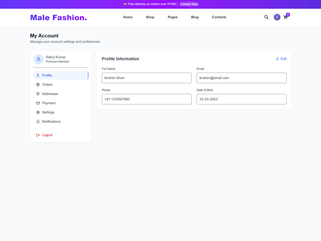Click the Profile Information heading
The height and width of the screenshot is (241, 321).
point(120,59)
